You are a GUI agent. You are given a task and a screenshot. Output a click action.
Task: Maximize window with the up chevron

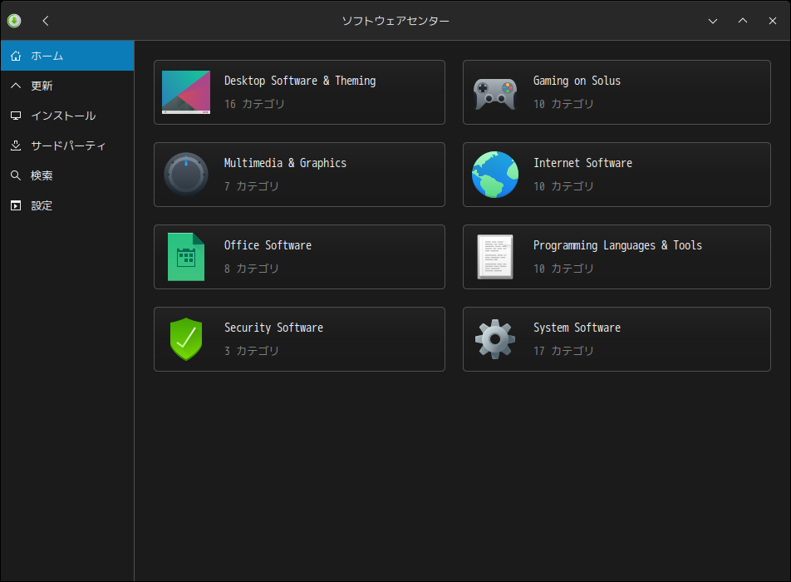point(743,21)
